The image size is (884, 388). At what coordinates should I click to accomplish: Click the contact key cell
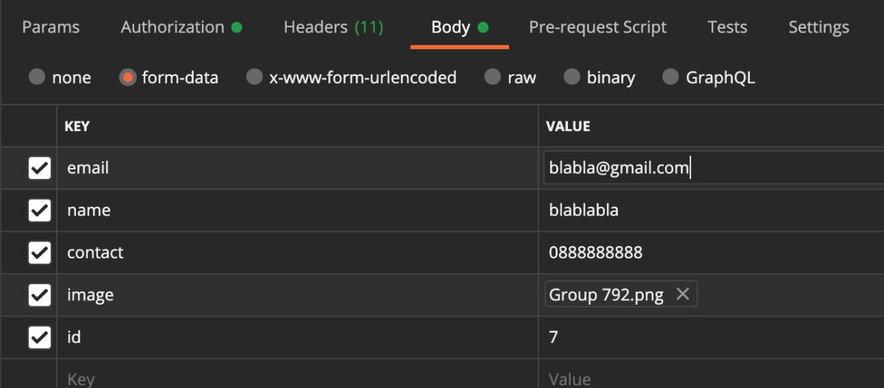(298, 253)
